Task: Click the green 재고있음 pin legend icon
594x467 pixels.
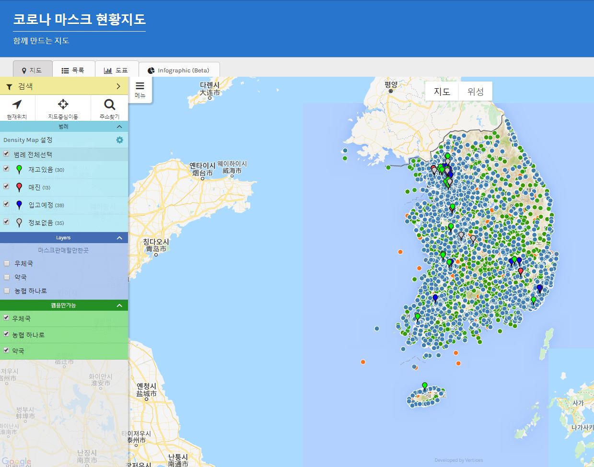Action: (19, 170)
